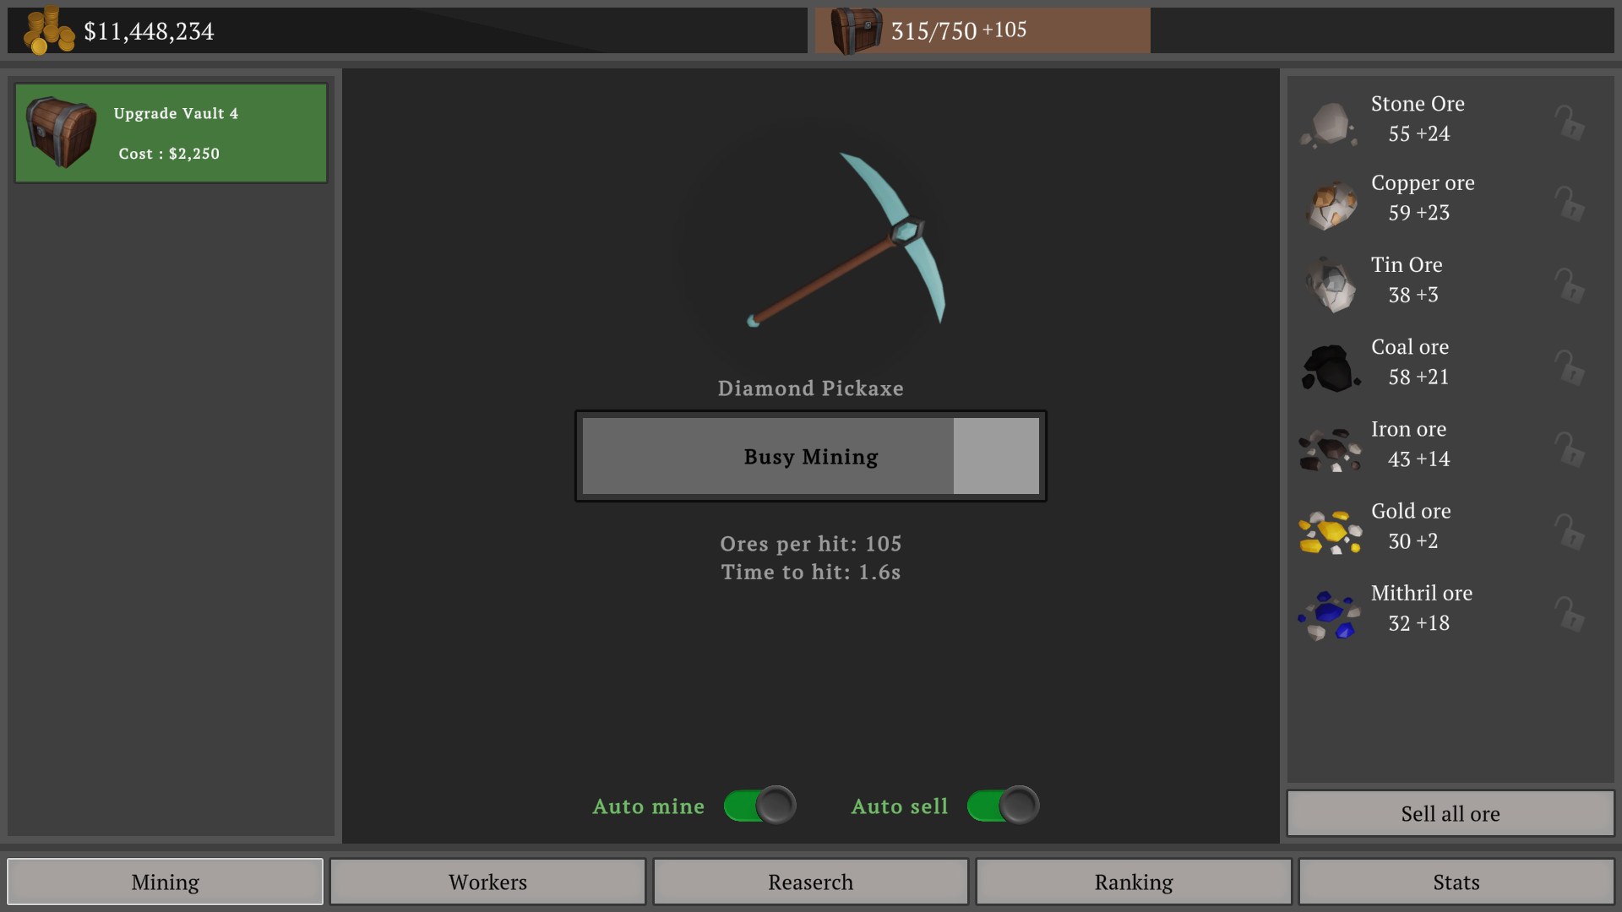Screen dimensions: 1622x912
Task: Click the Tin Ore locked icon
Action: click(x=1570, y=280)
